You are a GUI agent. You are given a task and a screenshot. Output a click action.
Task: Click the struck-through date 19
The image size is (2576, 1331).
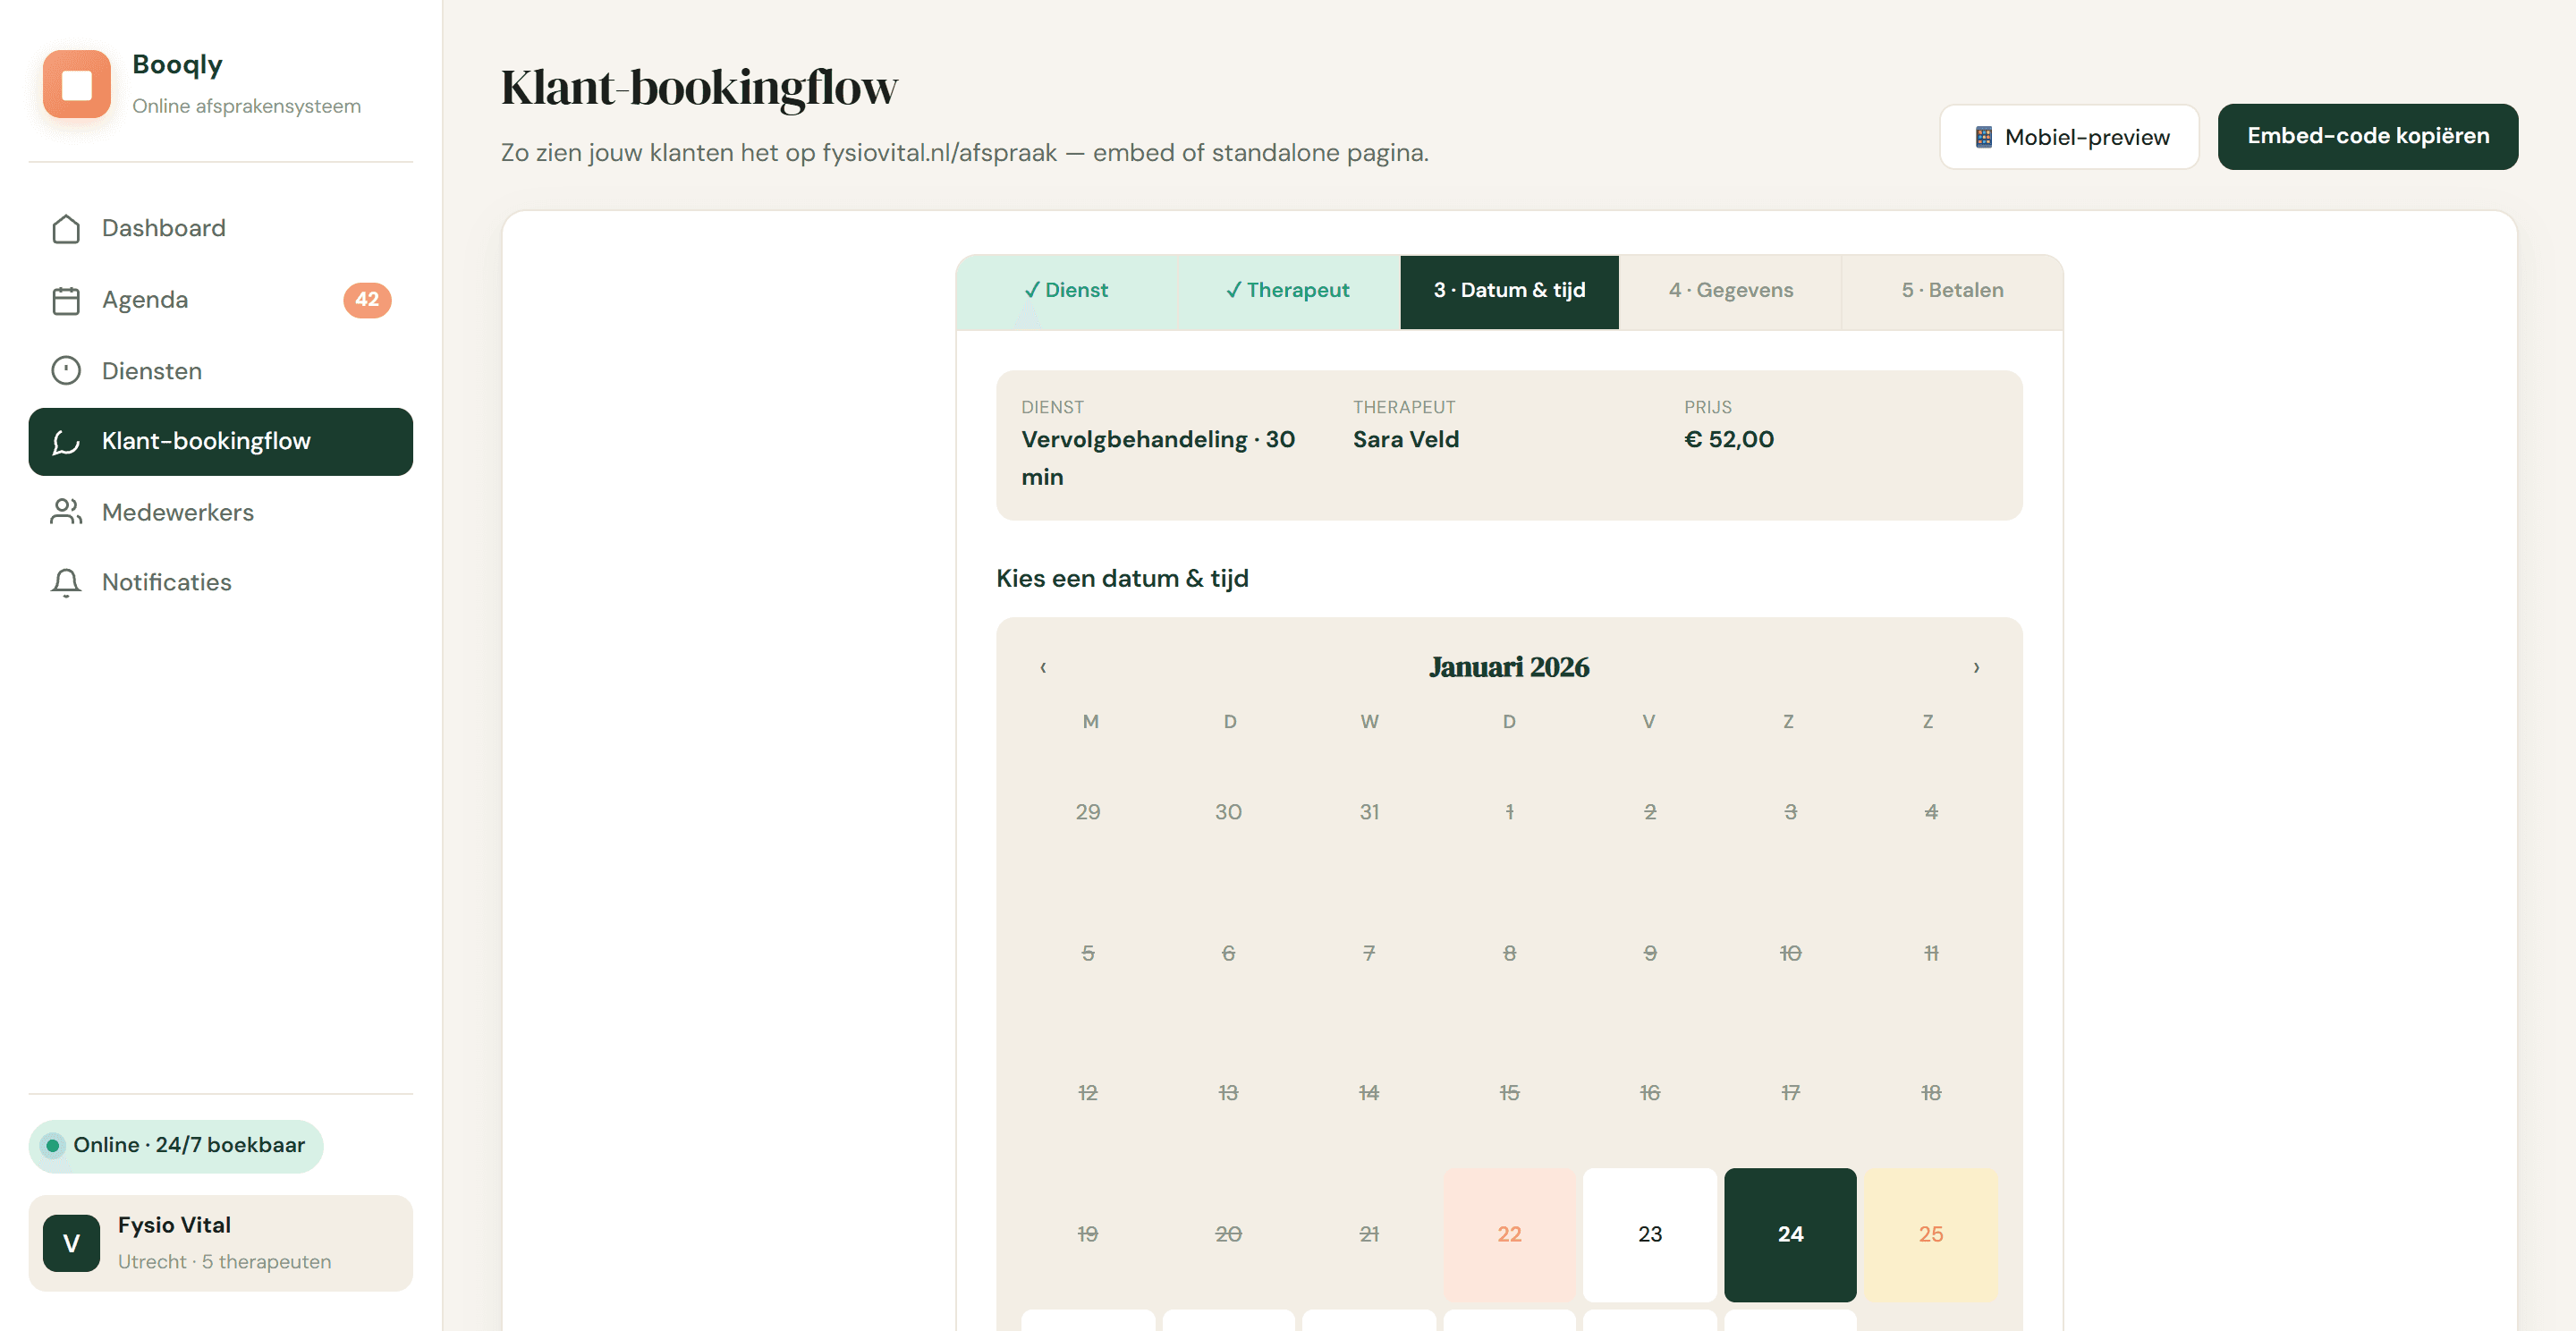coord(1088,1234)
